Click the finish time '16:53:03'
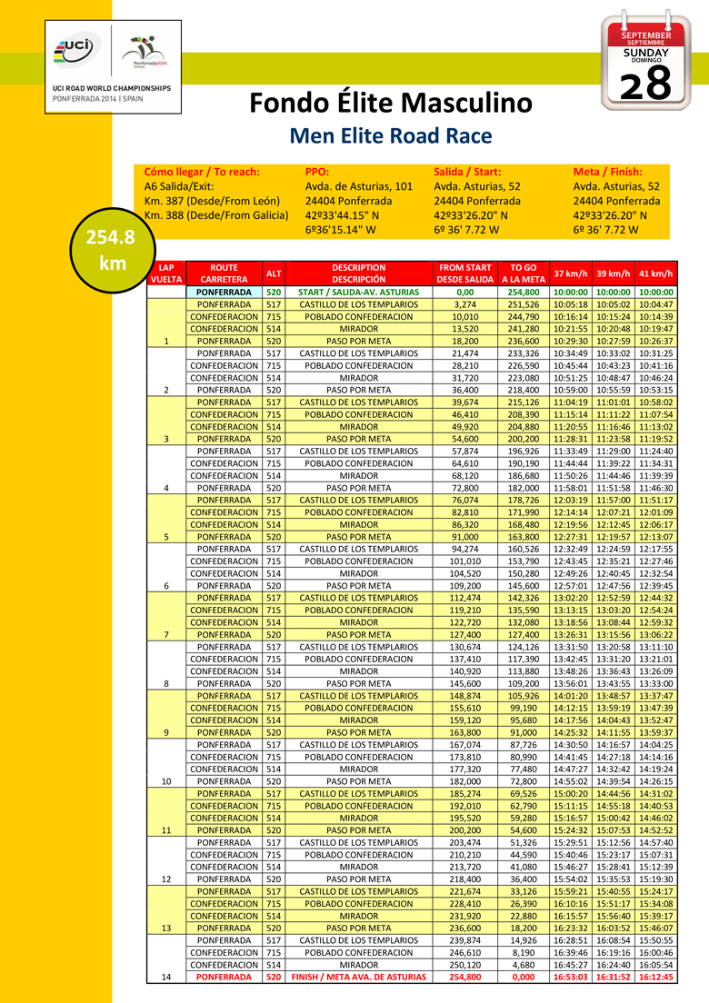Screen dimensions: 709x1003 tap(571, 978)
